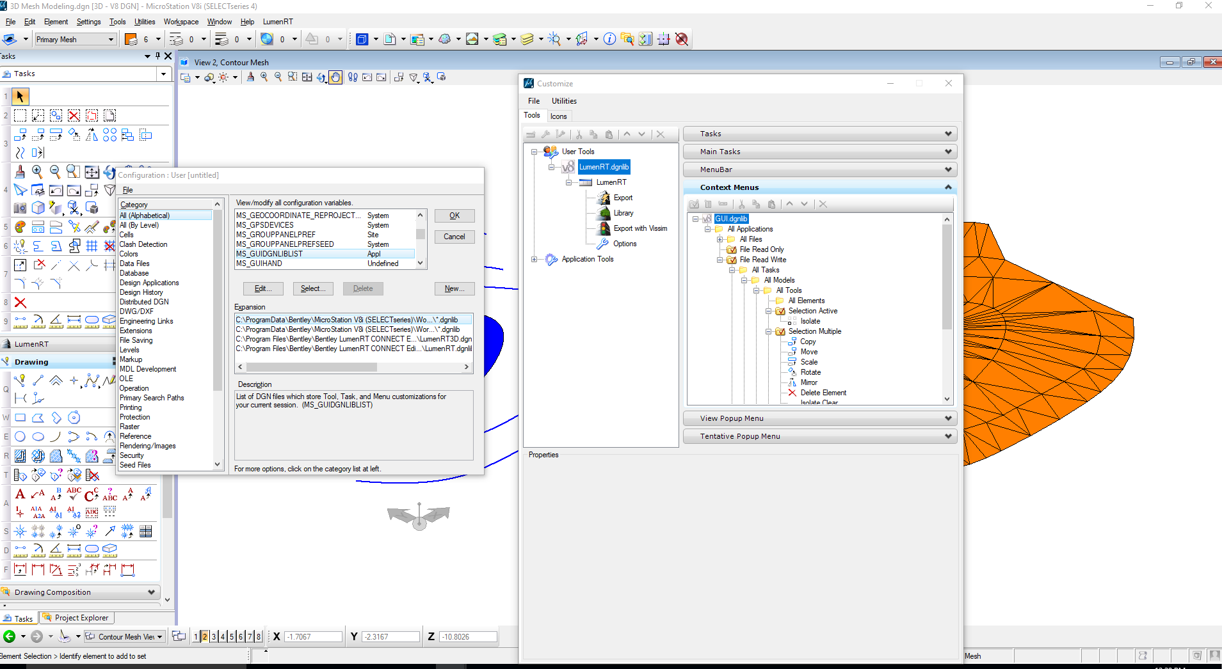Toggle view 8 in the view toggles bar
This screenshot has height=669, width=1222.
(259, 636)
